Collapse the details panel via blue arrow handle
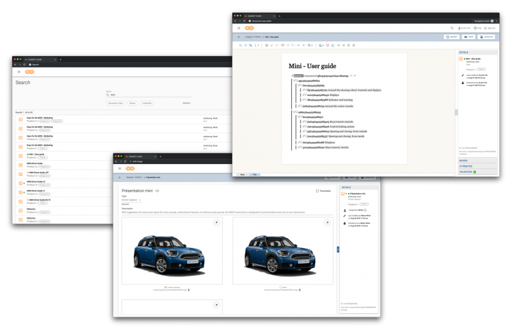Screen dimensions: 512x328 [338, 249]
